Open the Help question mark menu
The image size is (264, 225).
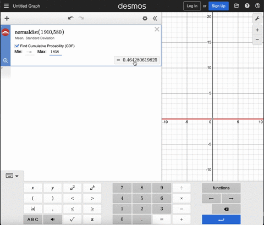tap(247, 6)
